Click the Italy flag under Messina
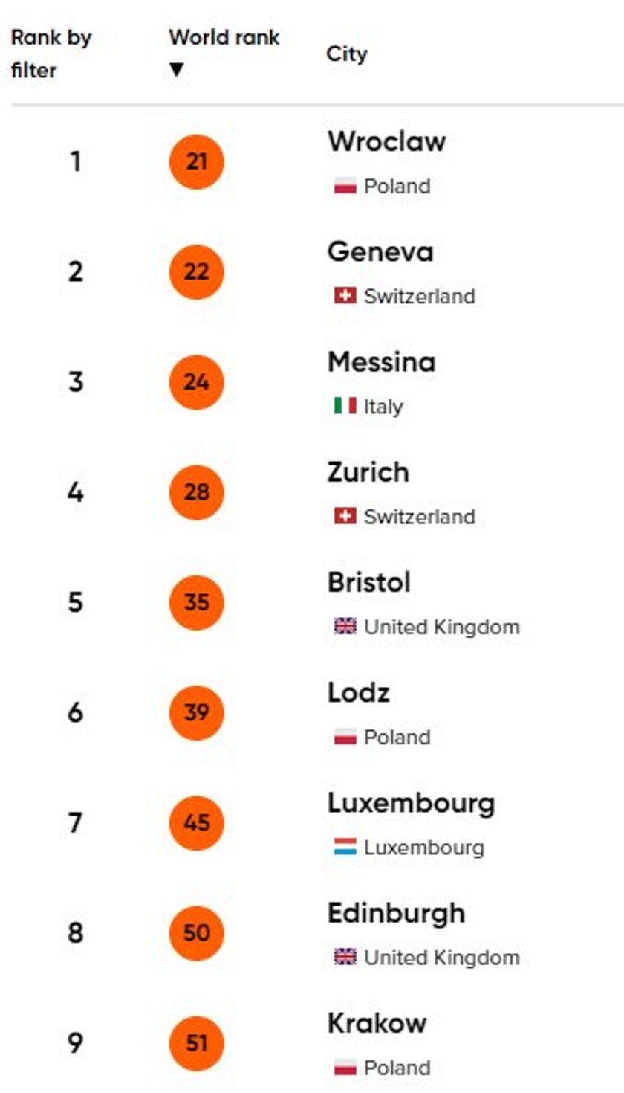 click(x=345, y=406)
